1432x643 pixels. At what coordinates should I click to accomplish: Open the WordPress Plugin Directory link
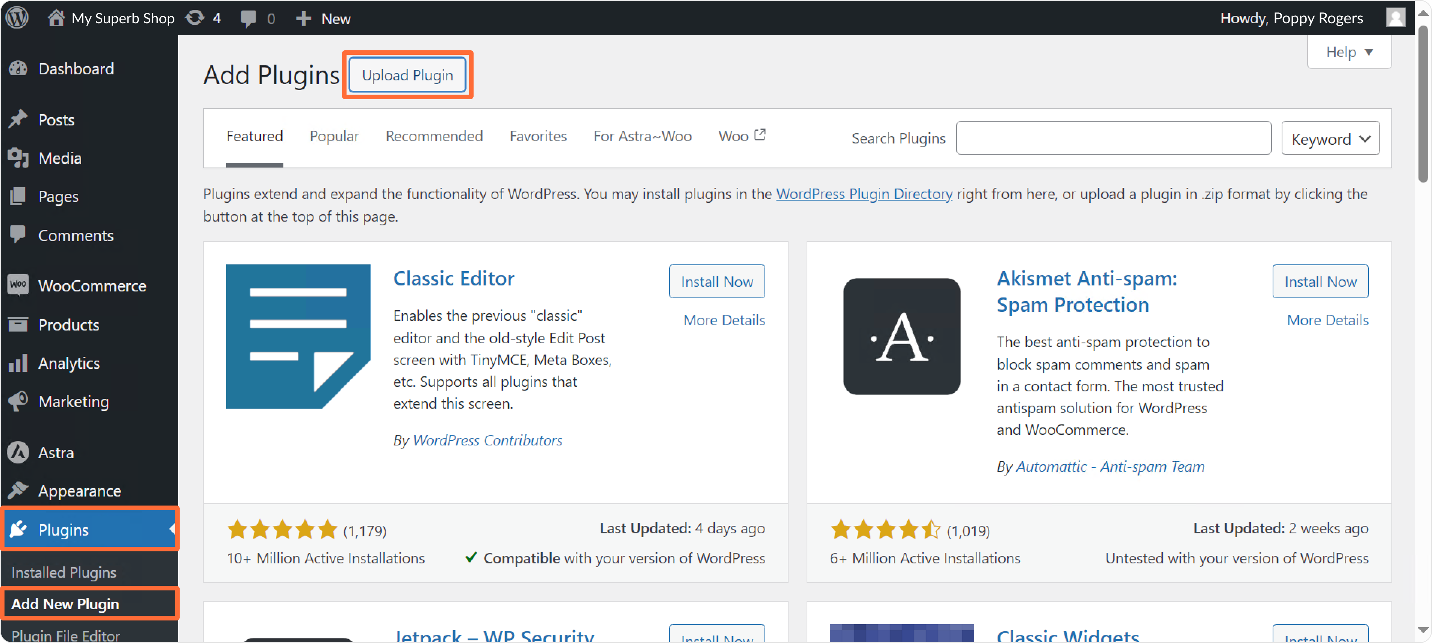coord(864,194)
